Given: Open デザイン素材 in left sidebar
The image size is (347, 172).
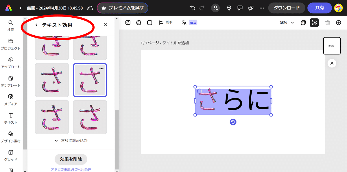Looking at the screenshot, I should click(11, 137).
